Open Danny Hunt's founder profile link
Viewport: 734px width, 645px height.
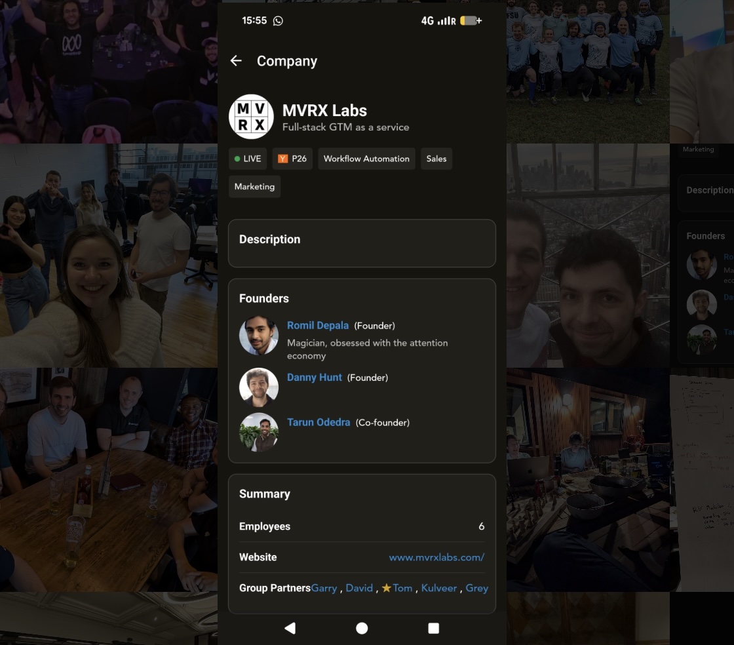[315, 378]
